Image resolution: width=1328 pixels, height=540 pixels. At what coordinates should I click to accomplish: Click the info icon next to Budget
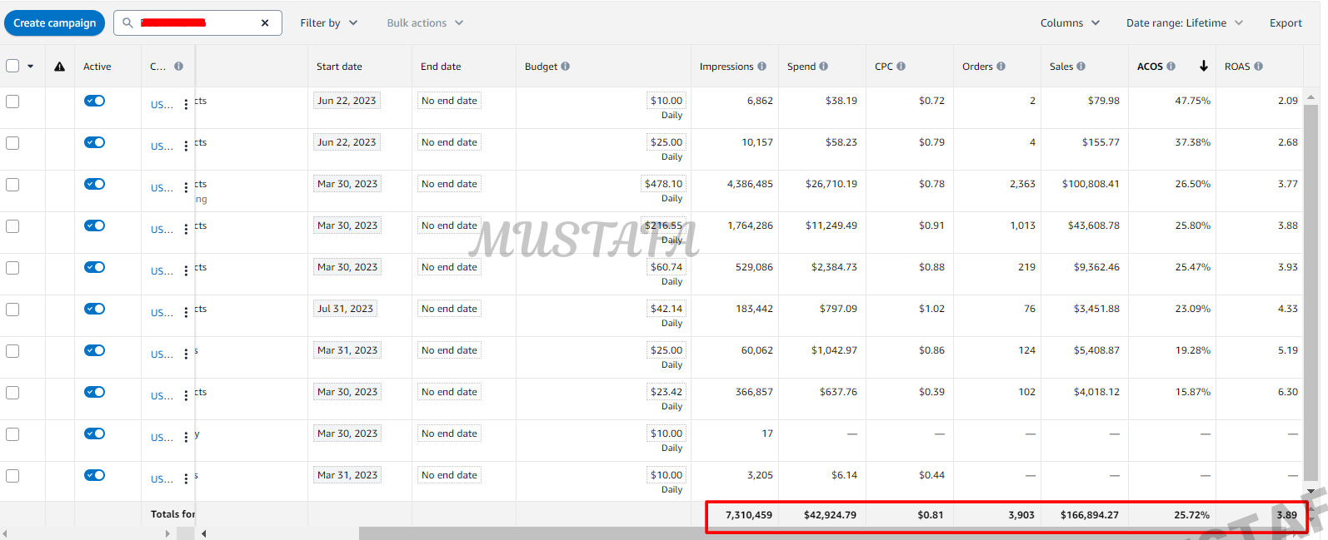(x=566, y=67)
